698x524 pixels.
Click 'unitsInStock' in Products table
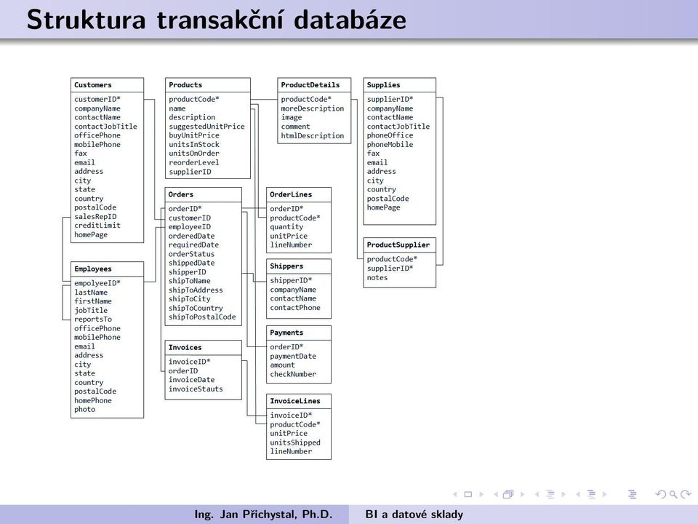coord(194,144)
